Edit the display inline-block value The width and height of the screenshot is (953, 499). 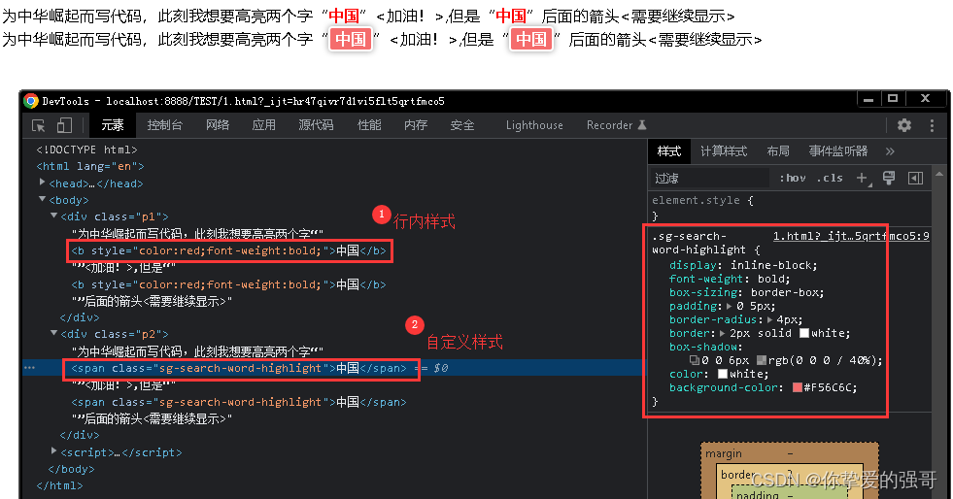tap(773, 265)
